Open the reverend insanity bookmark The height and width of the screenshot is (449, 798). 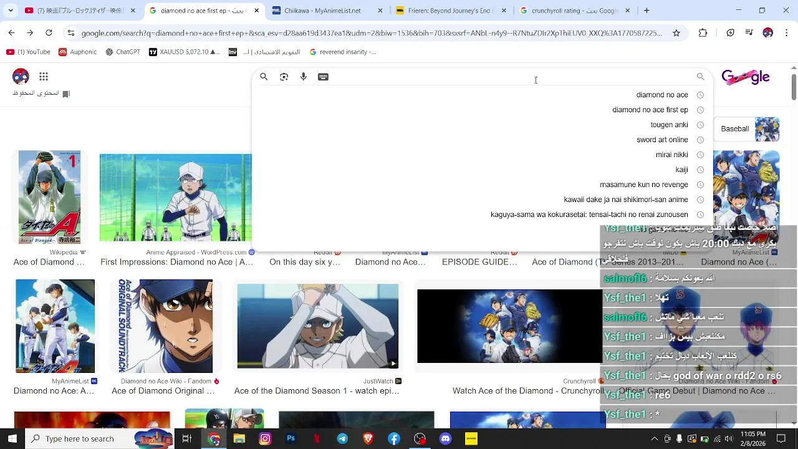[343, 52]
